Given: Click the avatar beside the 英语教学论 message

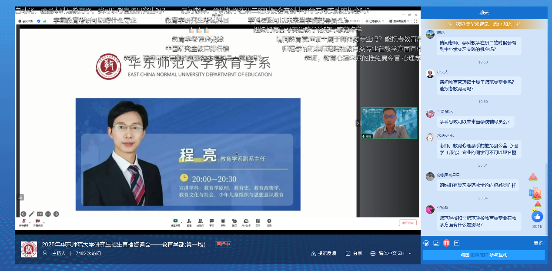Looking at the screenshot, I should tap(430, 177).
